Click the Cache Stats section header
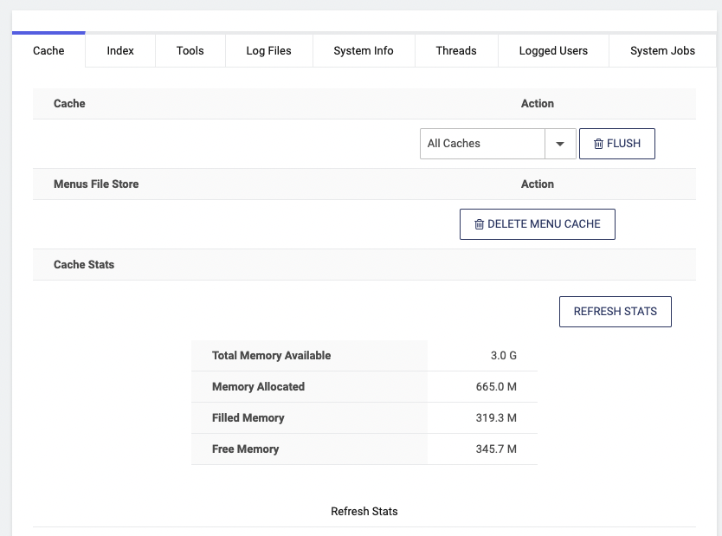Image resolution: width=722 pixels, height=536 pixels. [84, 265]
